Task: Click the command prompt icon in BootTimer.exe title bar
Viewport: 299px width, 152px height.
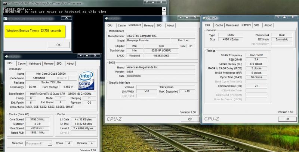Action: tap(5, 3)
